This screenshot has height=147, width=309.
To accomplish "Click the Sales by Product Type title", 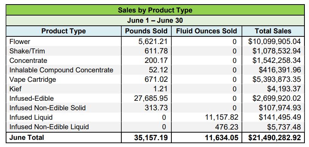I will pyautogui.click(x=155, y=10).
